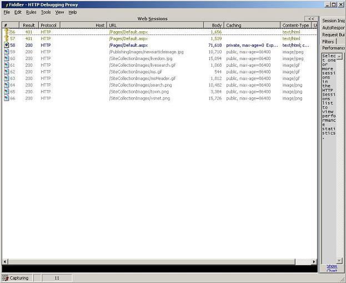346x283 pixels.
Task: Click the Fiddler title bar icon
Action: pos(7,5)
